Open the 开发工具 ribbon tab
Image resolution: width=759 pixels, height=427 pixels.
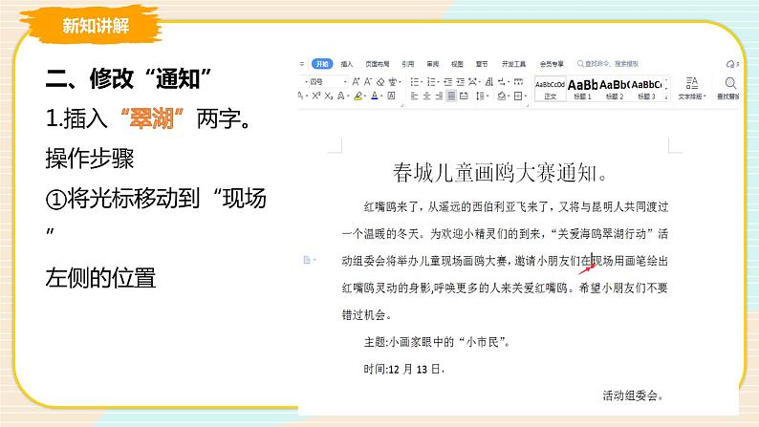(513, 64)
